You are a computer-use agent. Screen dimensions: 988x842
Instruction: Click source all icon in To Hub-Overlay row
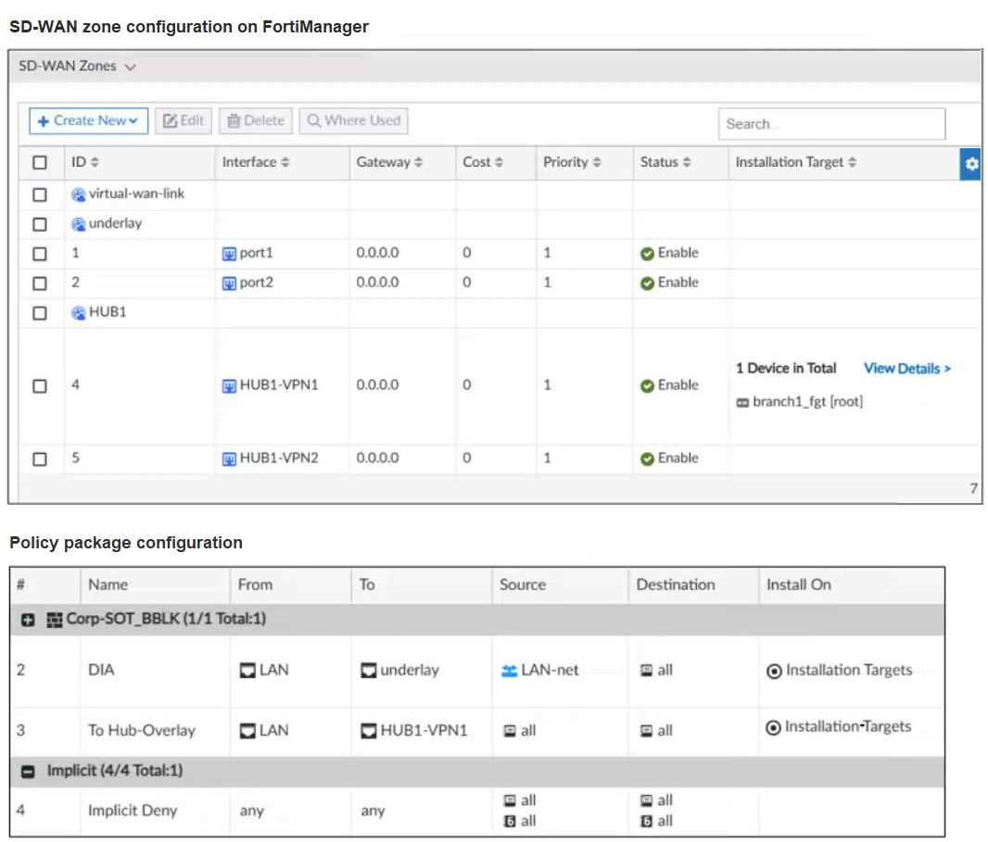pyautogui.click(x=510, y=731)
